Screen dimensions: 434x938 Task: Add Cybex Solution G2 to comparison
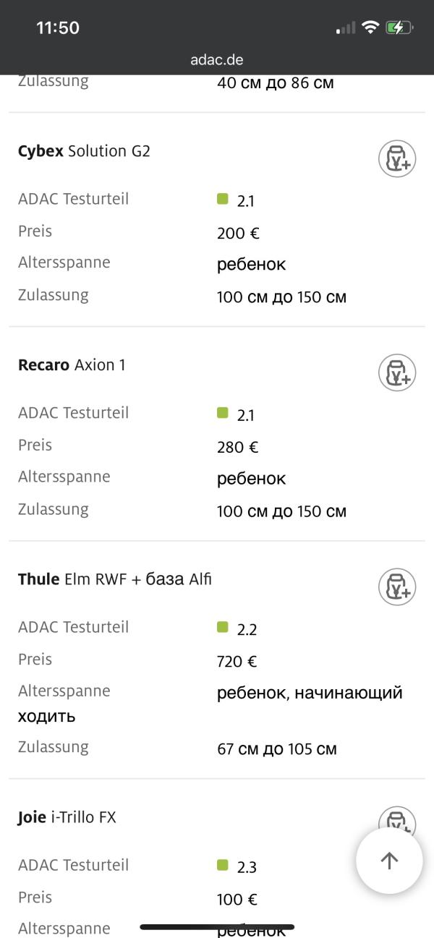tap(397, 158)
